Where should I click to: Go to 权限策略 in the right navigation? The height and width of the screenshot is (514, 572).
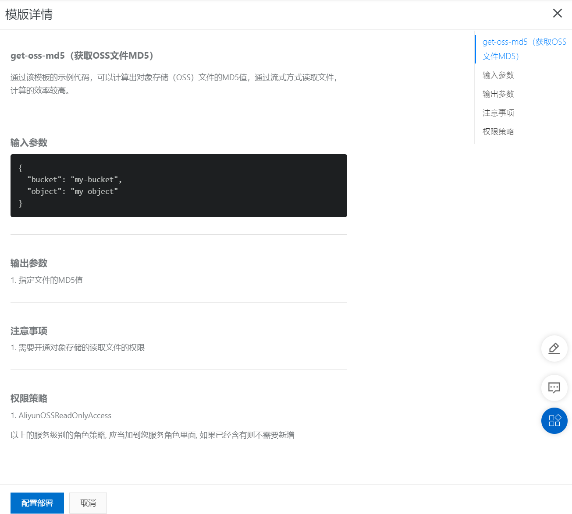pyautogui.click(x=498, y=132)
